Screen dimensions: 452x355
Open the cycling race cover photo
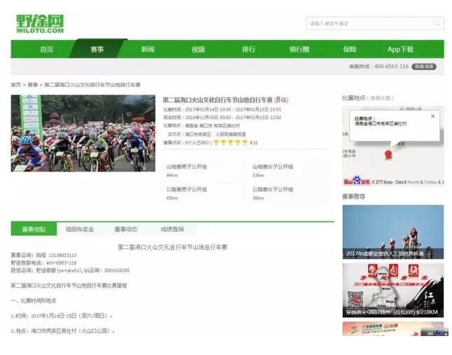(x=83, y=133)
